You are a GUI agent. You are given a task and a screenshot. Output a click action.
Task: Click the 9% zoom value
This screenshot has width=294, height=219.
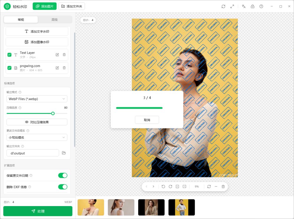coord(197,186)
